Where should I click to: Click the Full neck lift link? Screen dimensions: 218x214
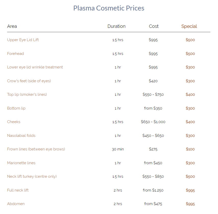(x=18, y=190)
